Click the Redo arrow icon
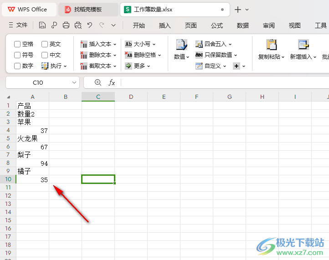 point(102,25)
